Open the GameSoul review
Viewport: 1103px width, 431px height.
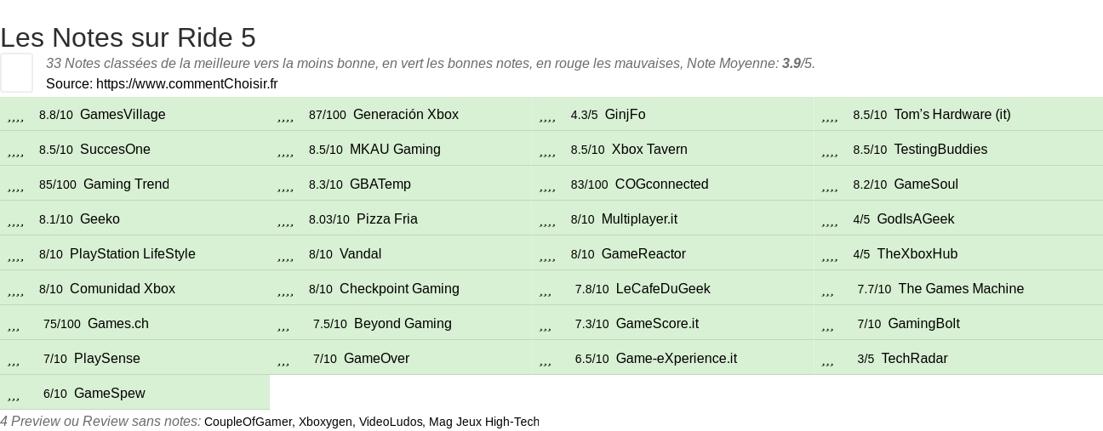click(x=926, y=184)
